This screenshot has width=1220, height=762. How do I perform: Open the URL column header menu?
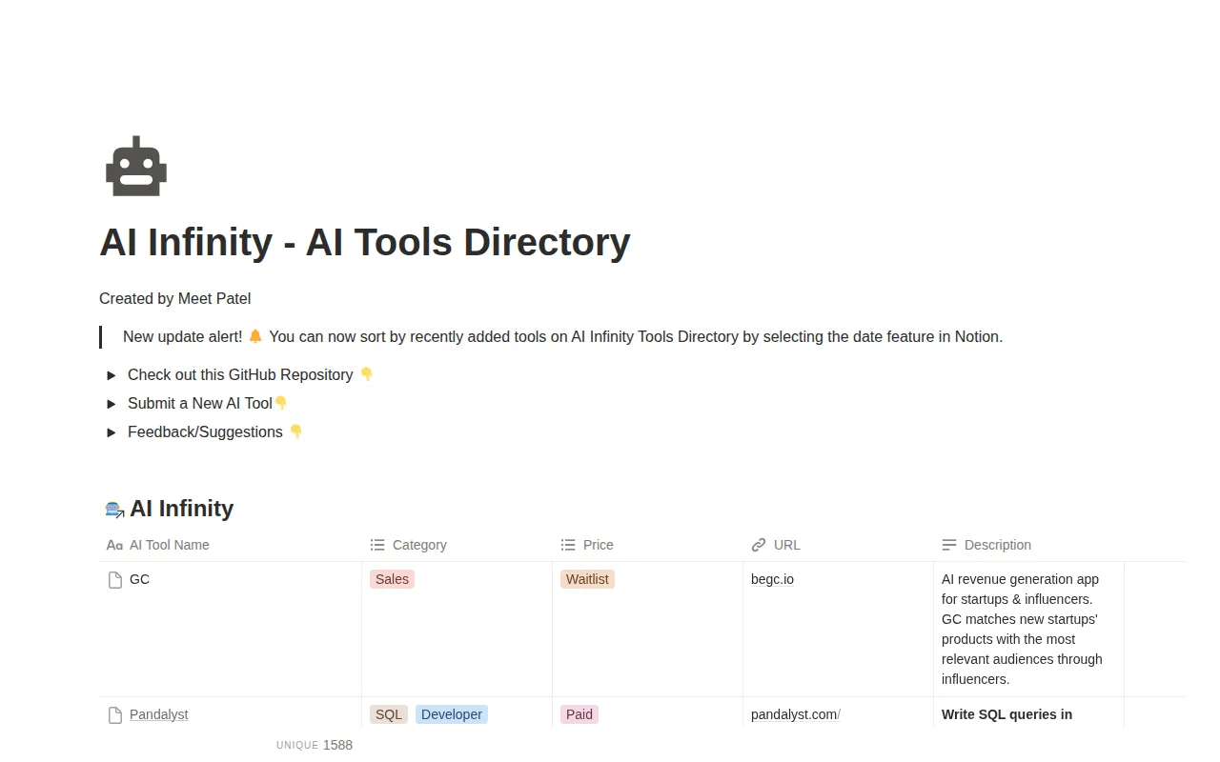click(x=839, y=546)
